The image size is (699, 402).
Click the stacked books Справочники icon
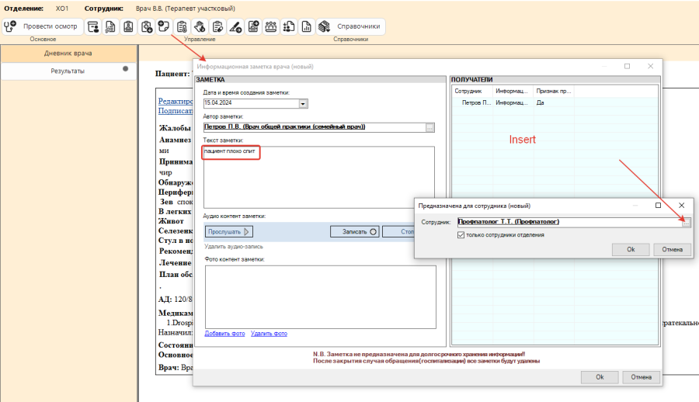point(324,26)
